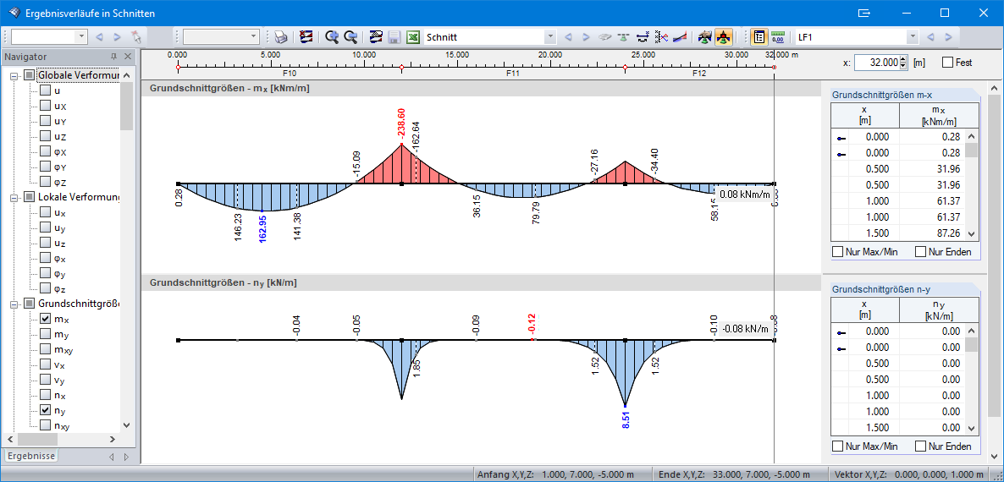This screenshot has width=1004, height=482.
Task: Click the 162.95 maximum value label
Action: point(262,228)
